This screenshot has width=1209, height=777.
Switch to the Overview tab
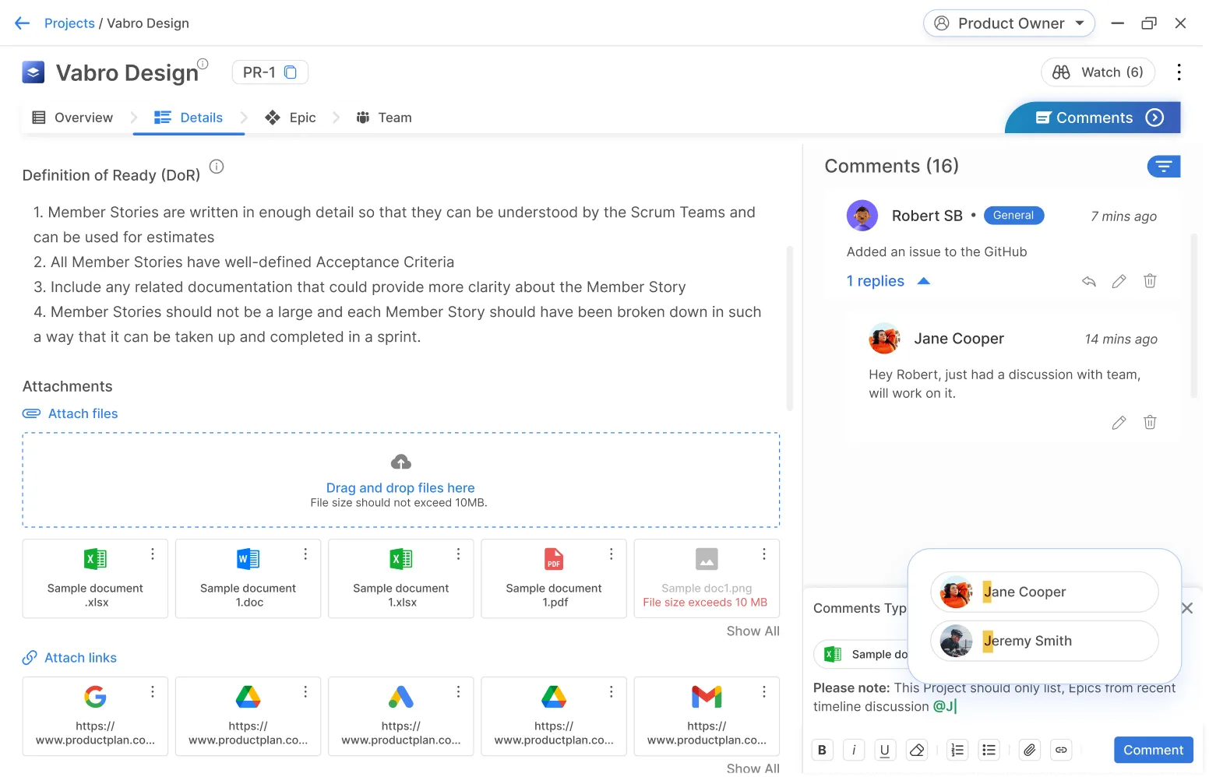(72, 118)
